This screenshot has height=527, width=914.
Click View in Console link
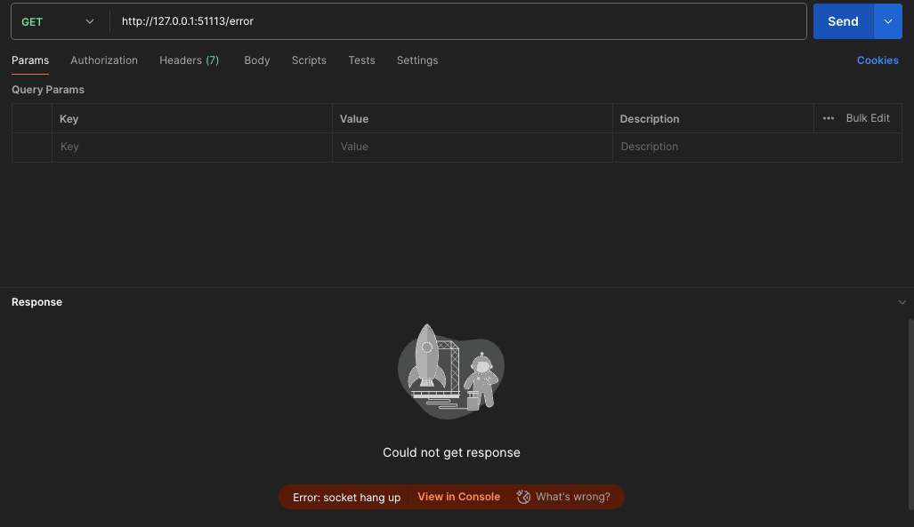458,497
